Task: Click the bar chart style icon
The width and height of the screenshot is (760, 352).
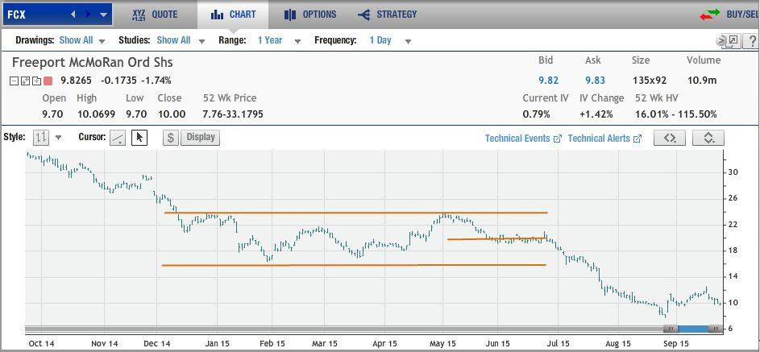Action: (40, 138)
